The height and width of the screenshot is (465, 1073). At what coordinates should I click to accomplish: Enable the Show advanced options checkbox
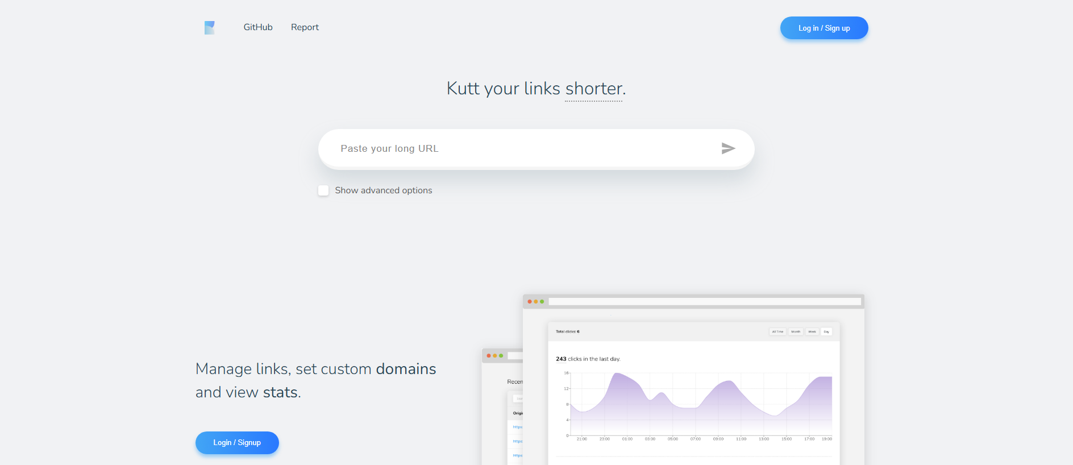click(323, 190)
